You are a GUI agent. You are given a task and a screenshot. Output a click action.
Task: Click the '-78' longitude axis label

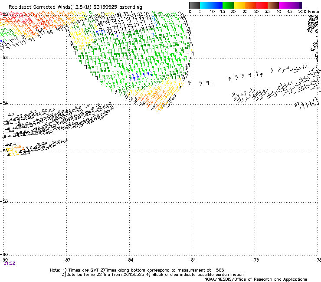click(255, 260)
